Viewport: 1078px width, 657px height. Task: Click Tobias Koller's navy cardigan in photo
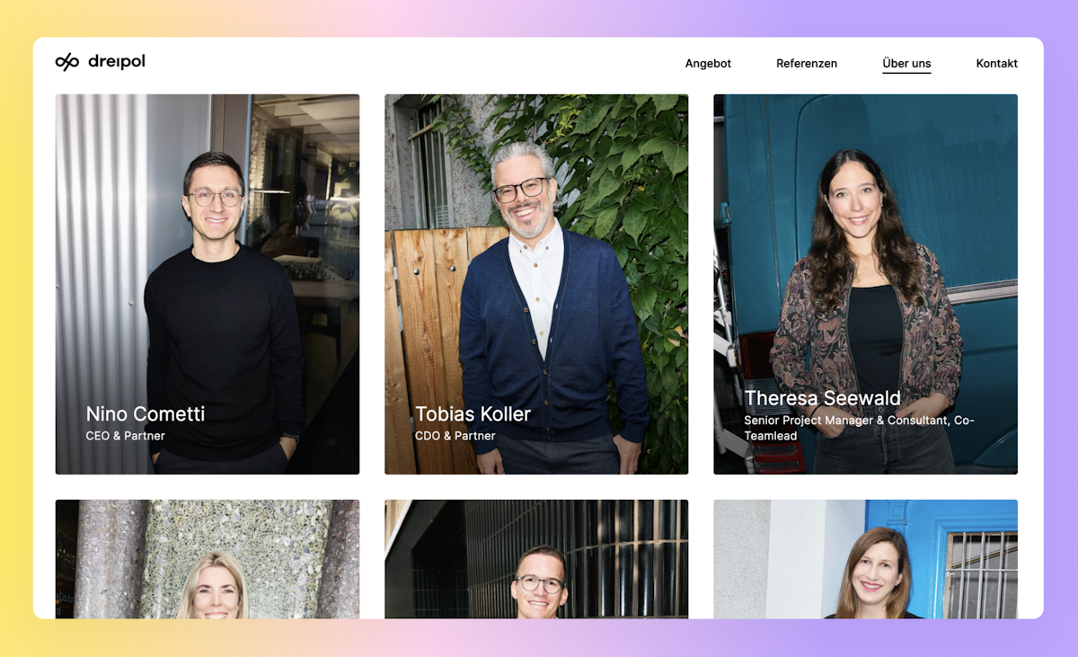(550, 333)
